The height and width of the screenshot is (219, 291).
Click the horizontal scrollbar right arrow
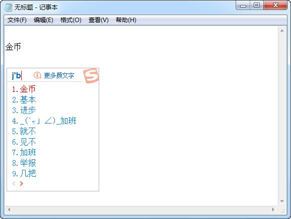tap(273, 209)
